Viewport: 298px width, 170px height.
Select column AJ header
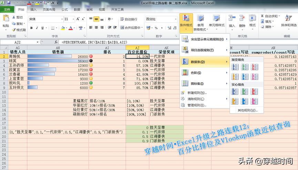coord(137,48)
